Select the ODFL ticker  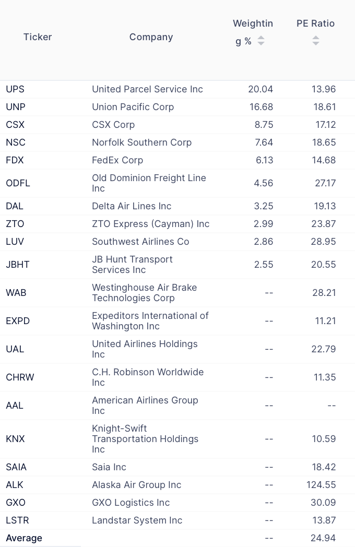pyautogui.click(x=18, y=183)
